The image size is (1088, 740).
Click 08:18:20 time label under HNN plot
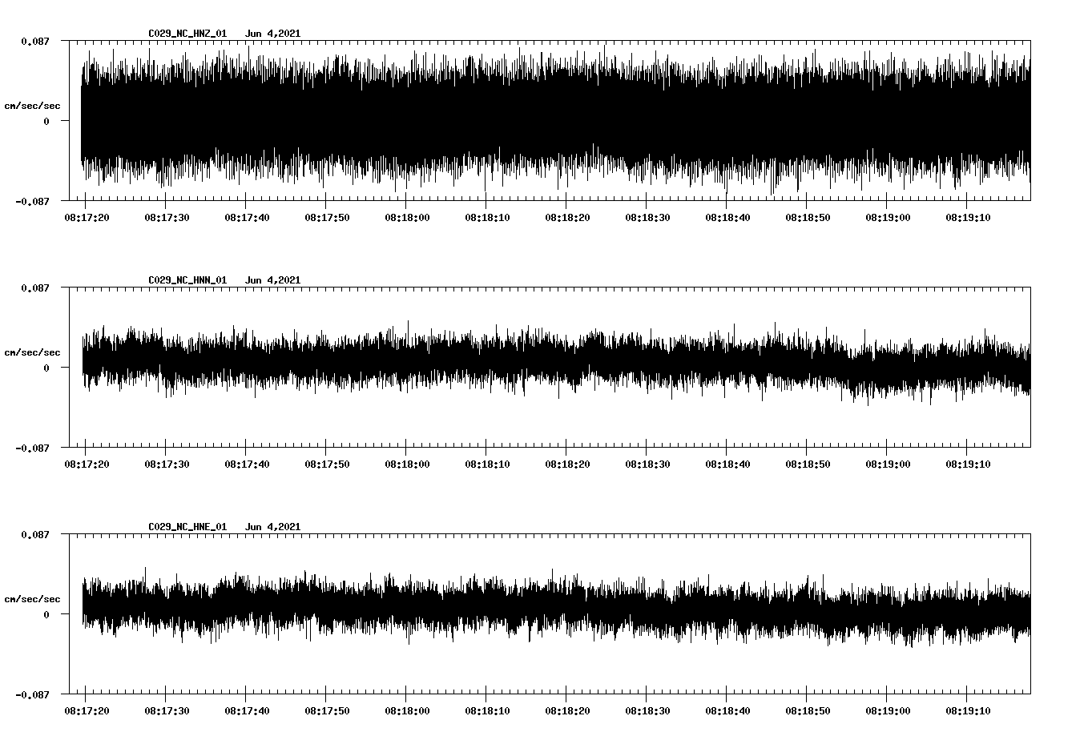click(x=567, y=465)
